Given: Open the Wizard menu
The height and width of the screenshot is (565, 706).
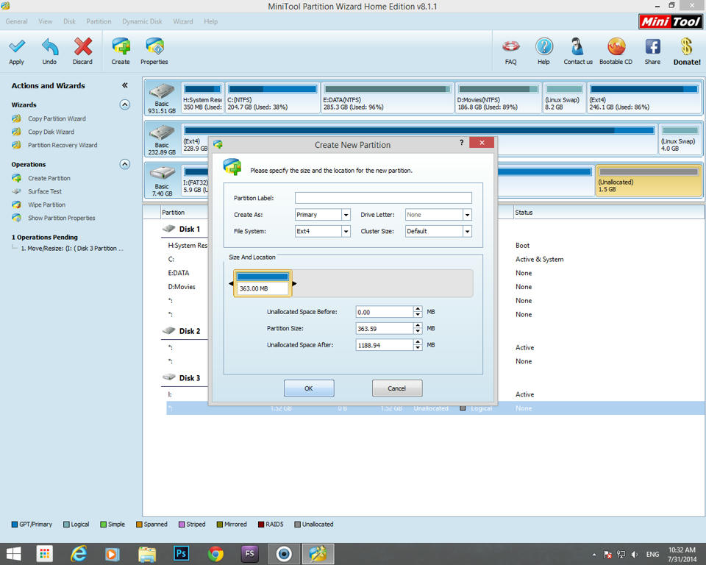Looking at the screenshot, I should pos(183,21).
